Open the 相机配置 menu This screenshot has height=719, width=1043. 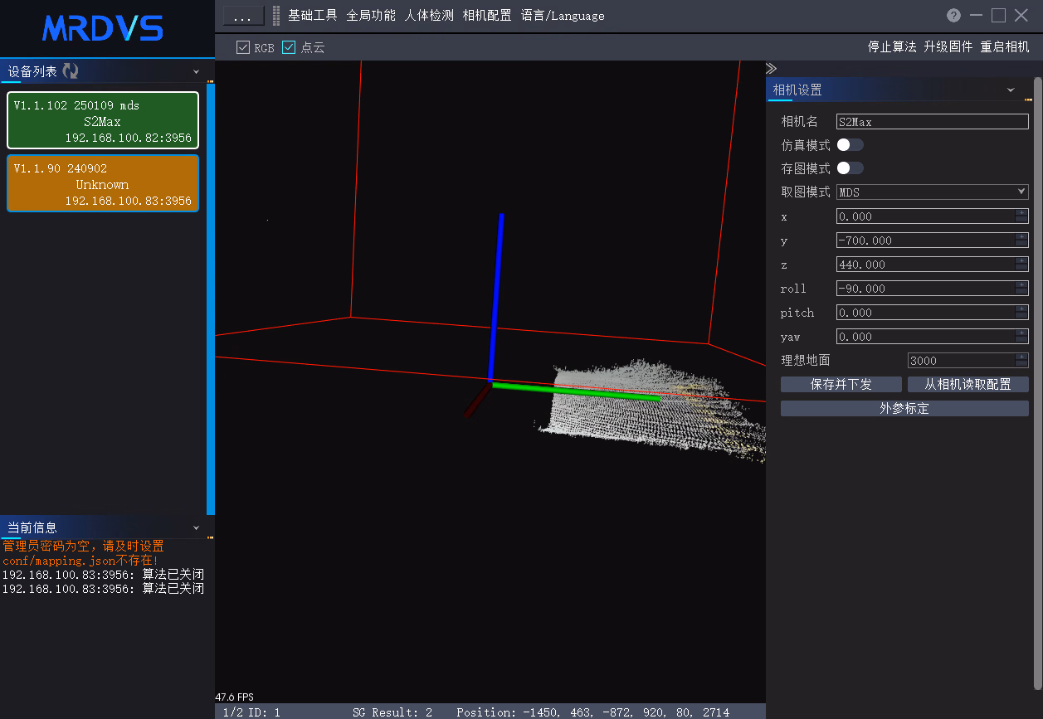coord(487,15)
